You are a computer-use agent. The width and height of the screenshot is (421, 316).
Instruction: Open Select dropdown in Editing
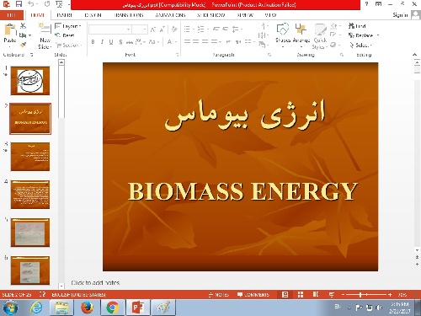click(360, 45)
